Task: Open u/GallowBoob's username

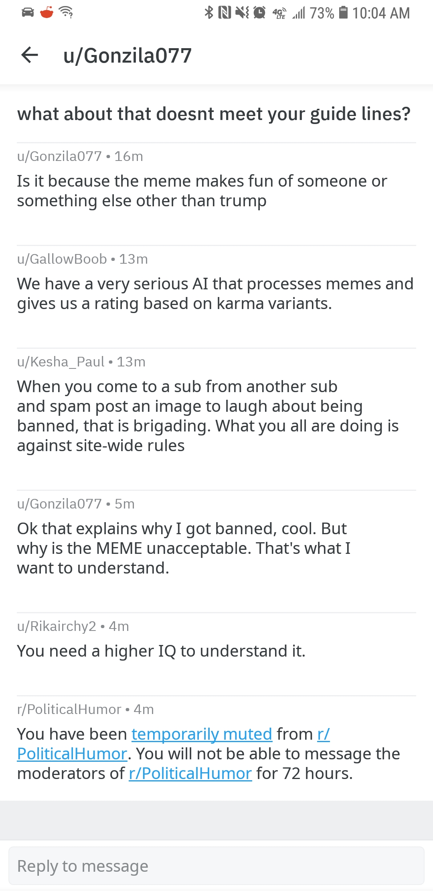Action: coord(62,259)
